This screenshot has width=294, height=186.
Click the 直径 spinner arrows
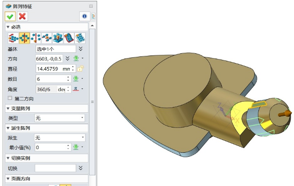pyautogui.click(x=73, y=69)
